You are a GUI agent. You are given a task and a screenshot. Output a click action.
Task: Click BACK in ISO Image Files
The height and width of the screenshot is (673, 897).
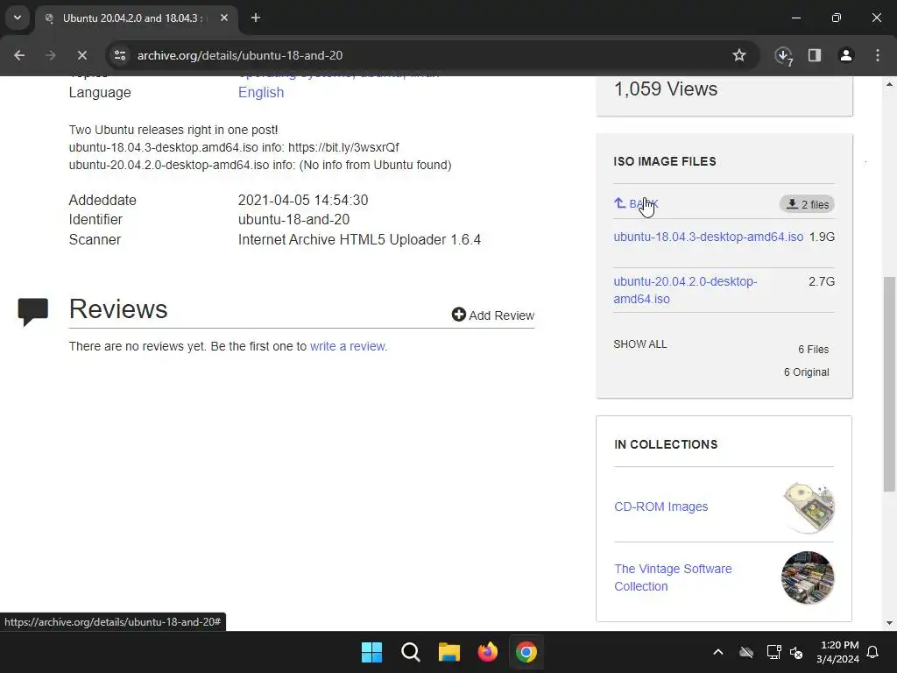[636, 203]
